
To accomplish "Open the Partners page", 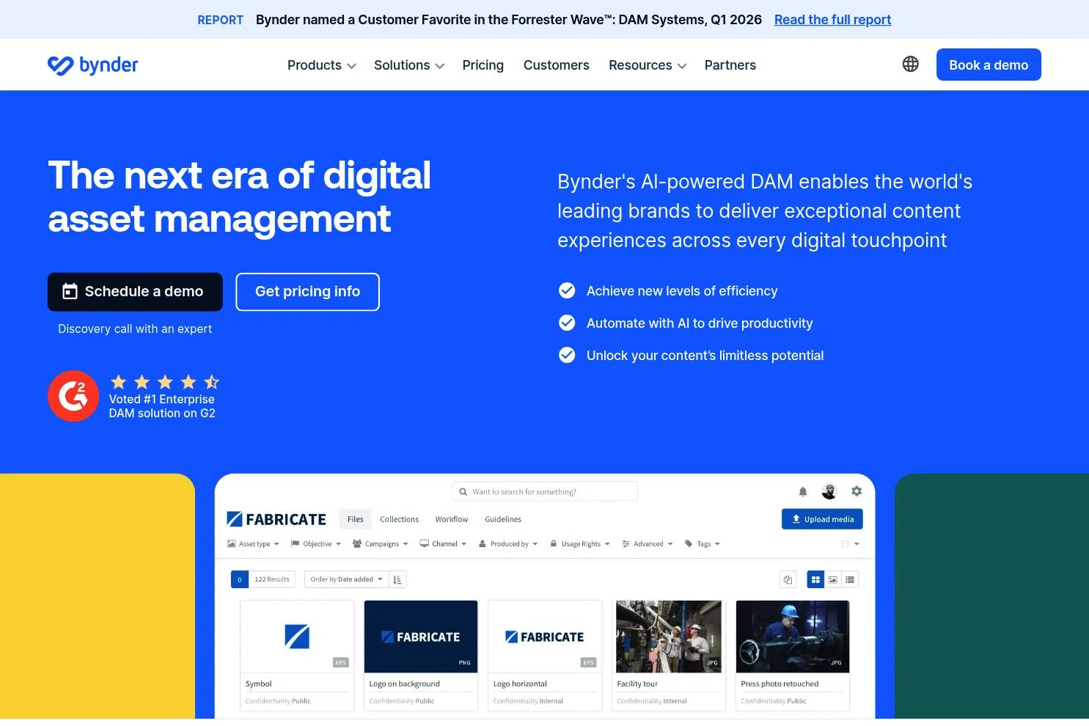I will click(x=730, y=65).
